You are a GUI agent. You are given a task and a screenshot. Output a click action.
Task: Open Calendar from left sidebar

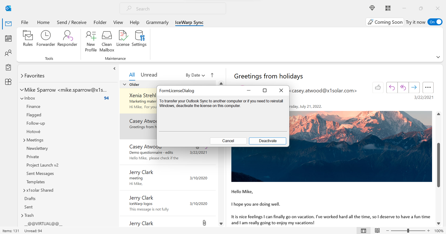tap(8, 38)
